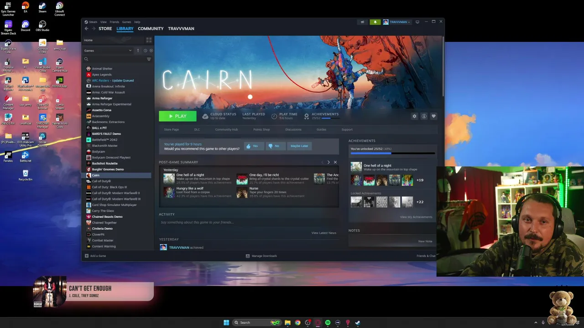Open the Discord desktop shortcut

click(26, 26)
